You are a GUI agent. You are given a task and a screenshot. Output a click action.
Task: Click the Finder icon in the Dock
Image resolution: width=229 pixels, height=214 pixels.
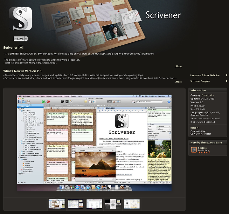[x=62, y=187]
